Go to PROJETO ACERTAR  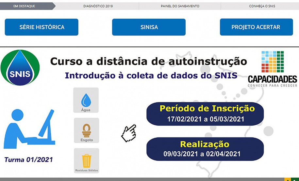pyautogui.click(x=256, y=27)
